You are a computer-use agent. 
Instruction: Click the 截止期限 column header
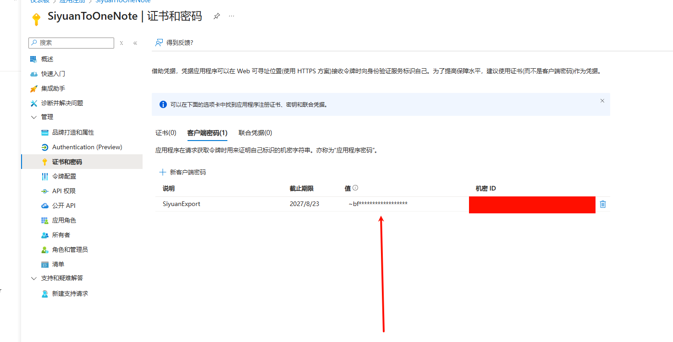pyautogui.click(x=302, y=189)
